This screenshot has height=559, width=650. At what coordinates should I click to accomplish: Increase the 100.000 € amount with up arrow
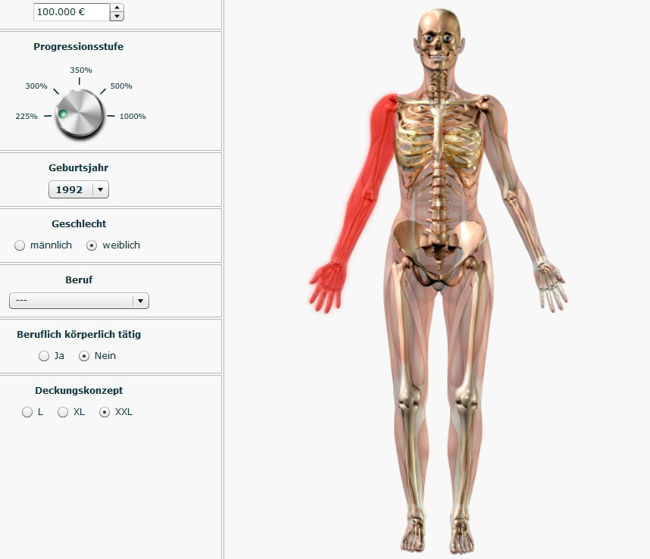pyautogui.click(x=117, y=8)
